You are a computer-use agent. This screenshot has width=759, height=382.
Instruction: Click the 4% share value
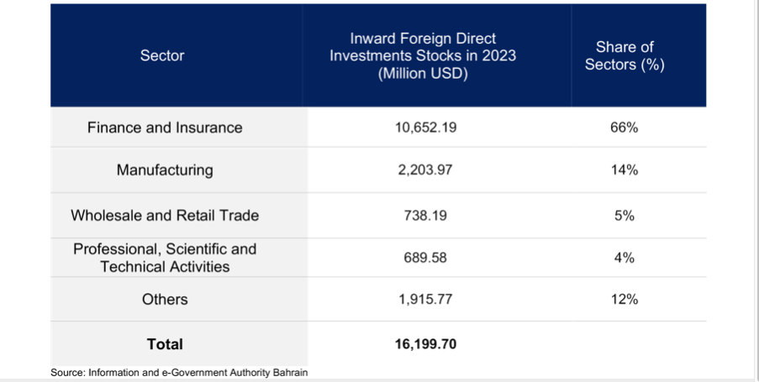pos(624,258)
